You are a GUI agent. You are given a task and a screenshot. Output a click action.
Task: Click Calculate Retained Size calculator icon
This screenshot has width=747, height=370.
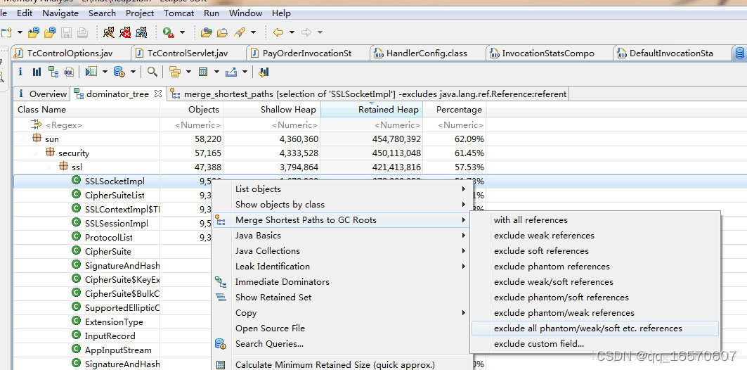(x=203, y=72)
